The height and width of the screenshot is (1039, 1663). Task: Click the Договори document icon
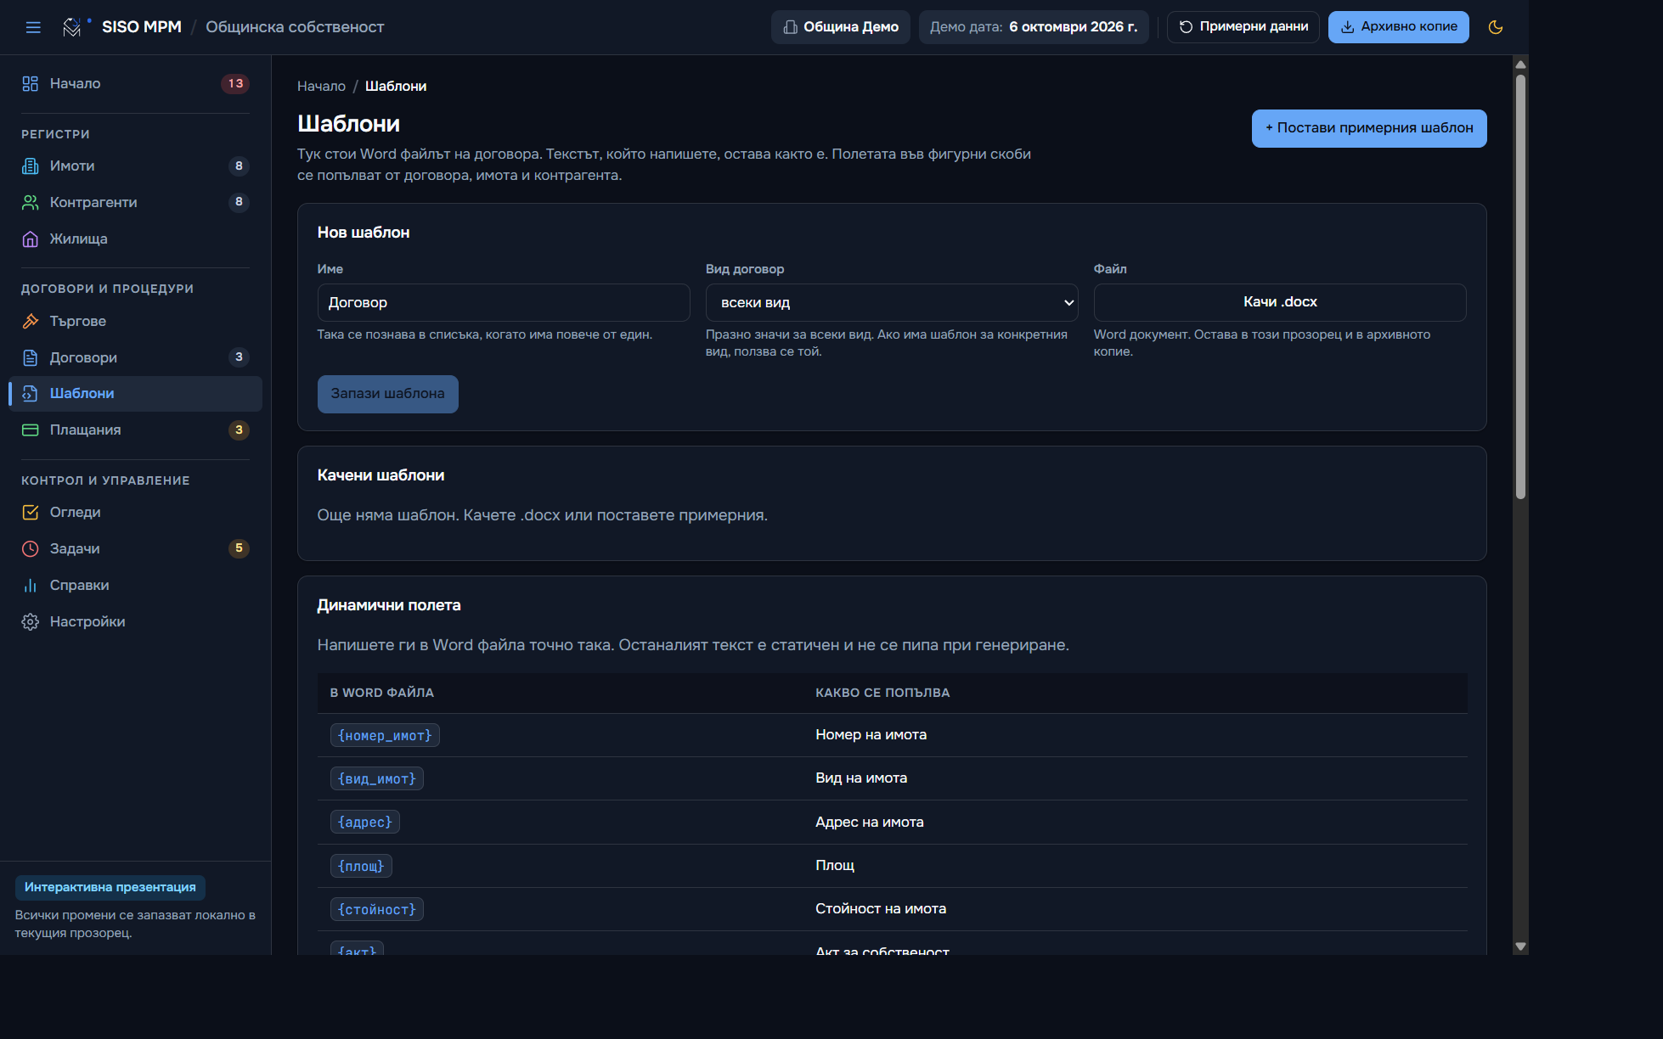coord(31,357)
